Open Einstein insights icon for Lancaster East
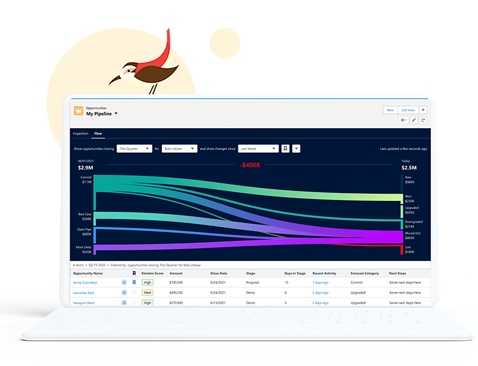The width and height of the screenshot is (478, 366). click(x=124, y=293)
